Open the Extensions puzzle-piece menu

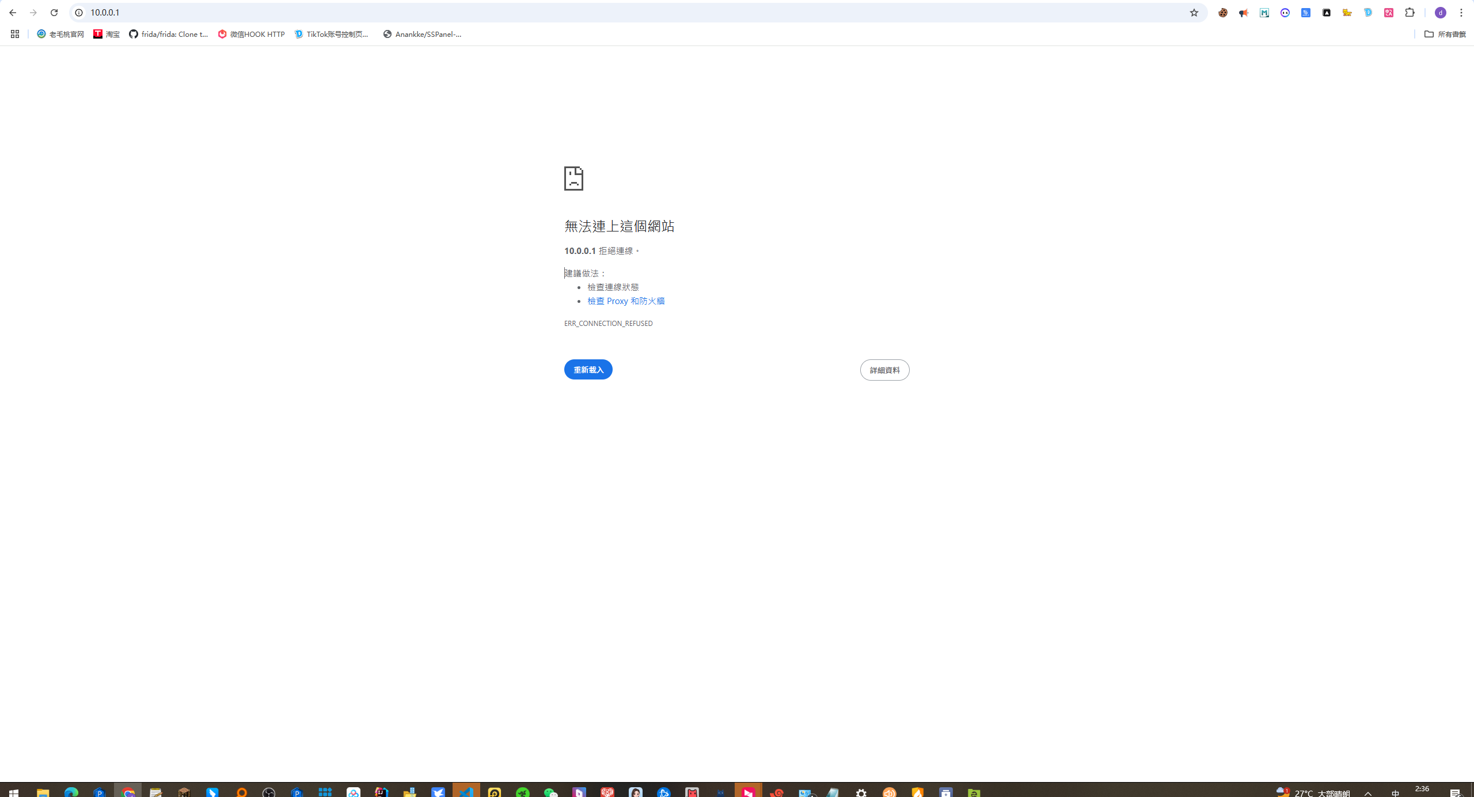coord(1410,13)
